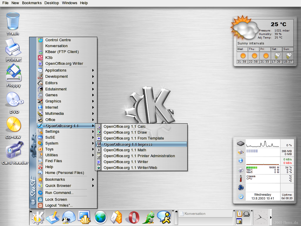Launch OpenOffice.org 1.1 Writer/Web
The width and height of the screenshot is (301, 226).
click(x=141, y=168)
